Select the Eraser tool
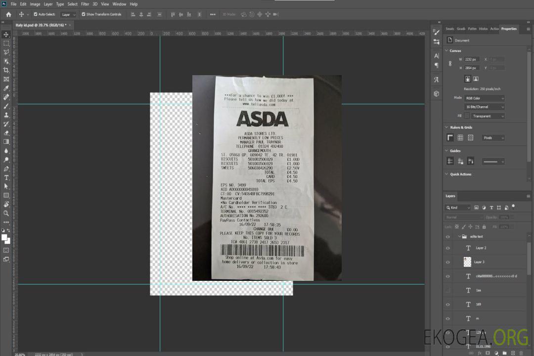Screen dimensions: 534x356 click(x=6, y=133)
